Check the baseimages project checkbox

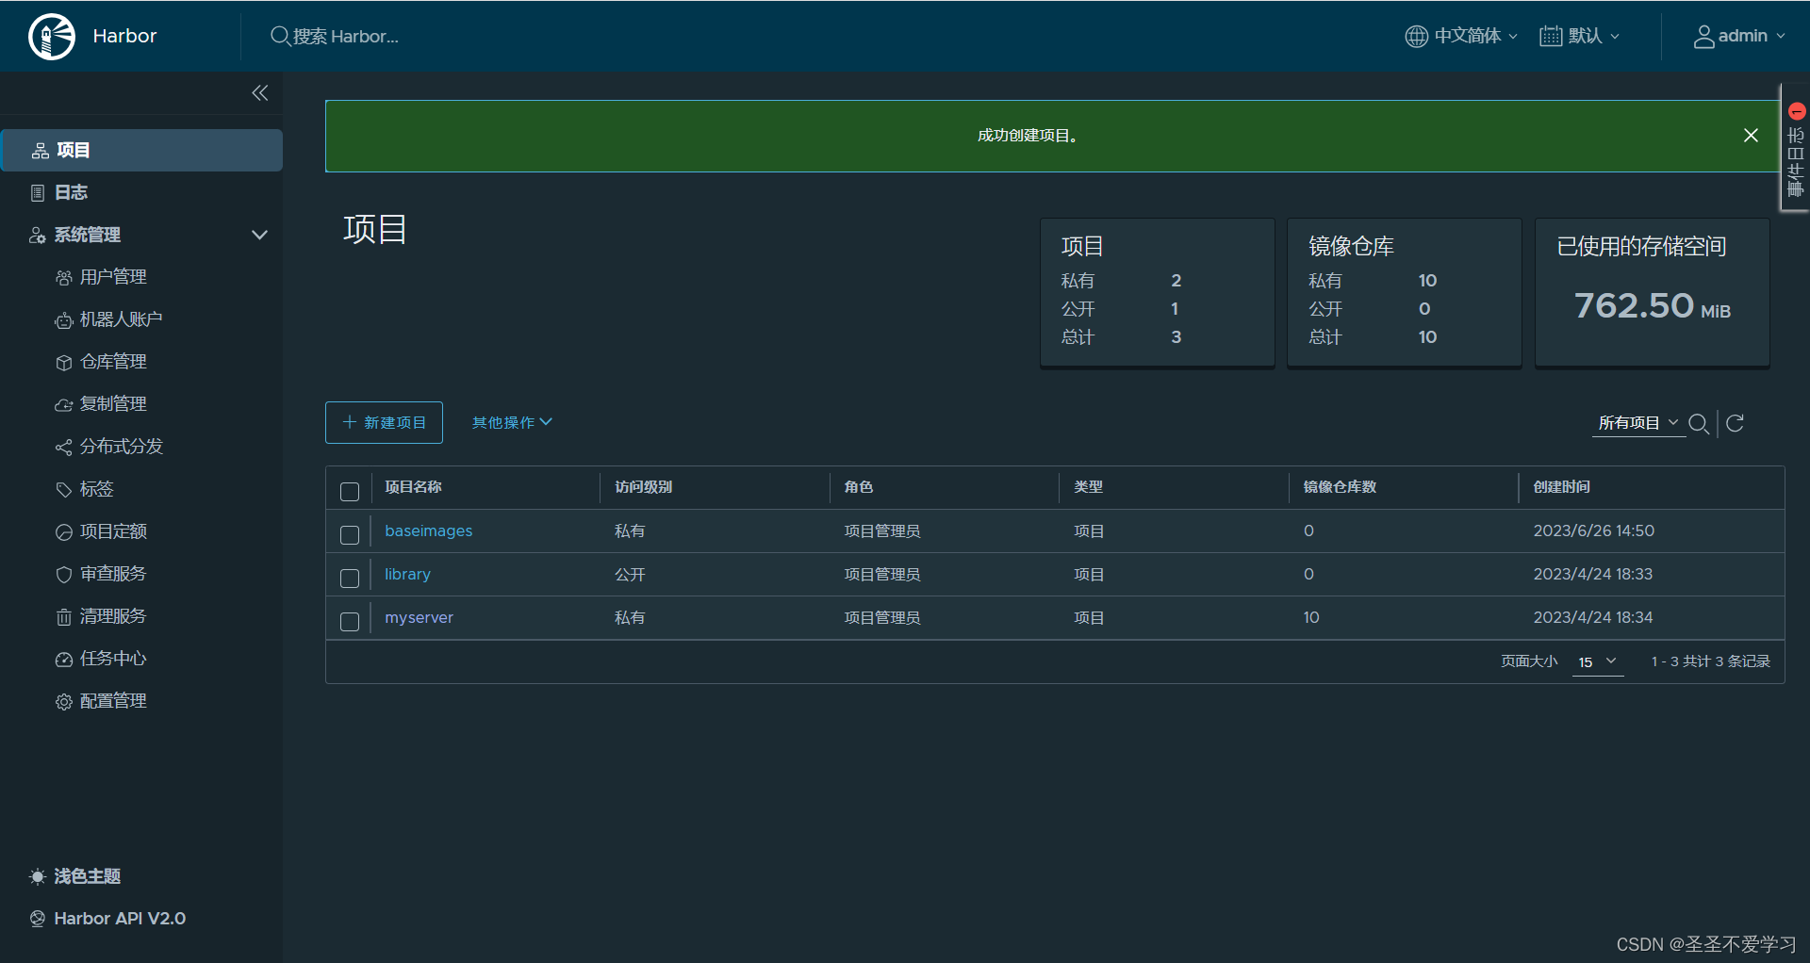350,535
